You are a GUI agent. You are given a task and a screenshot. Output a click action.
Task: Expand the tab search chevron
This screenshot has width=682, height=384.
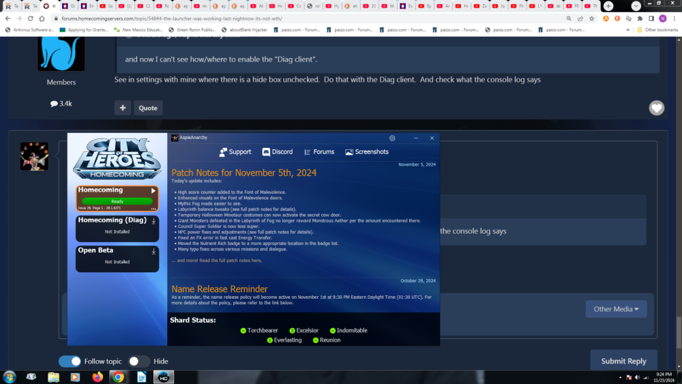636,6
